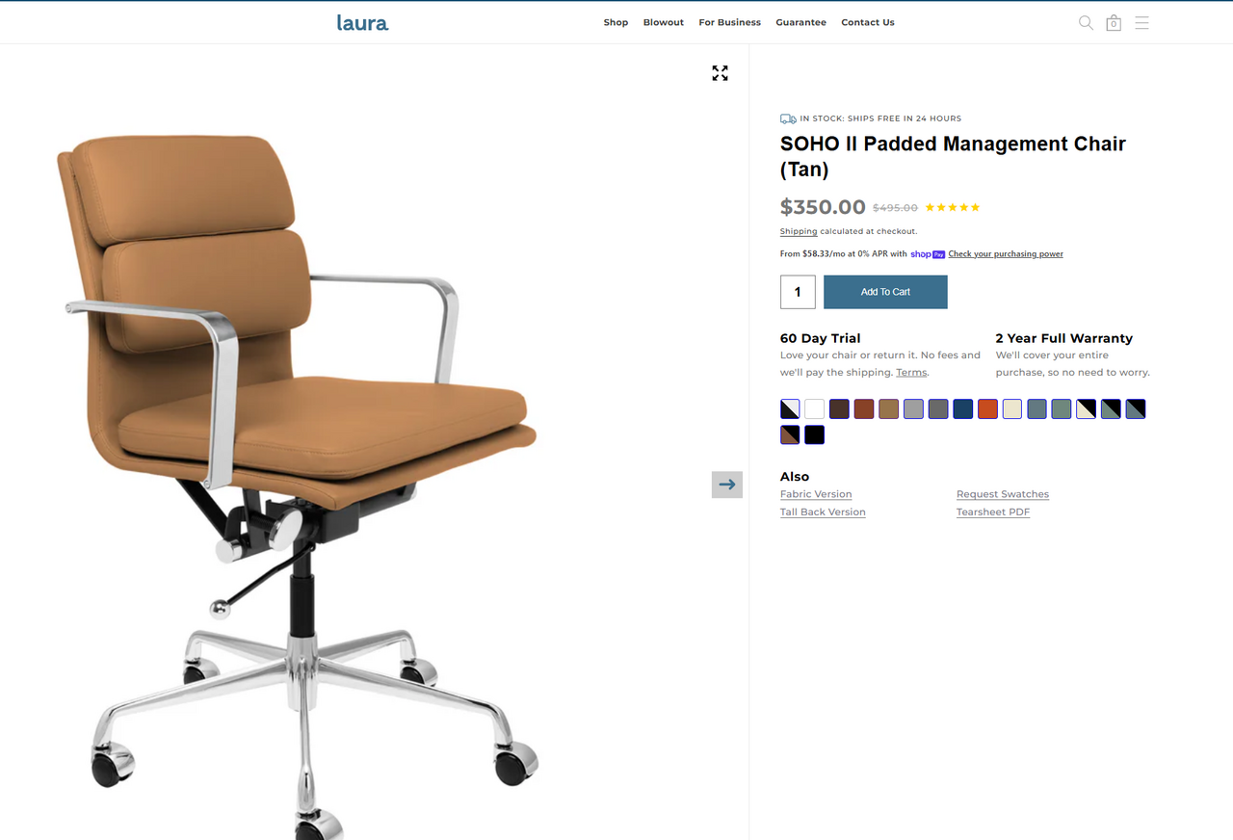Open the search icon in header

point(1086,23)
